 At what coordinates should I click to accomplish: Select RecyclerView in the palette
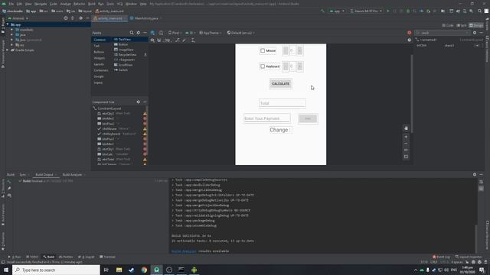tap(127, 55)
